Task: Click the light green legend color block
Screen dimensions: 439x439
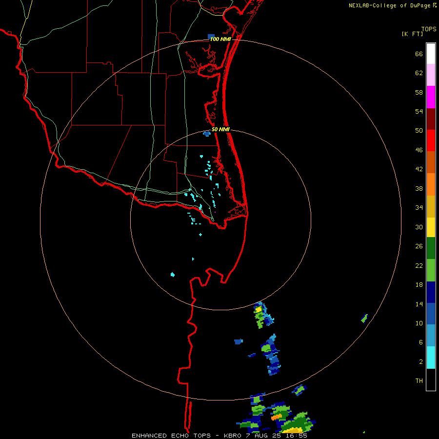Action: pyautogui.click(x=431, y=270)
